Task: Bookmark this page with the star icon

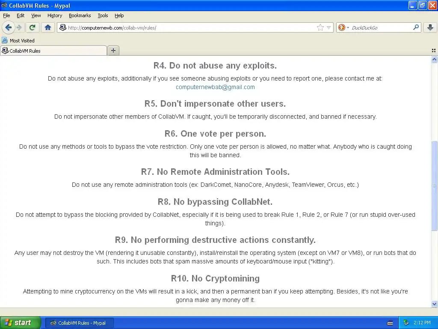Action: tap(320, 27)
